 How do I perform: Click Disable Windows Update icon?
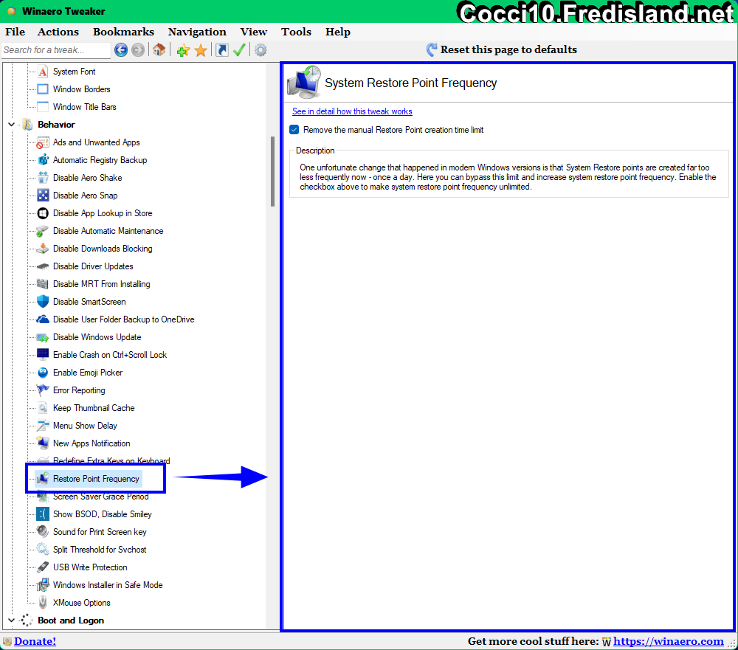43,337
